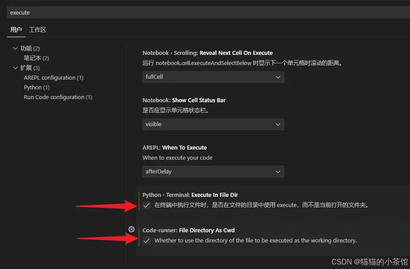Click the 在终端中执行文件时 description text
This screenshot has width=410, height=269.
(x=262, y=205)
